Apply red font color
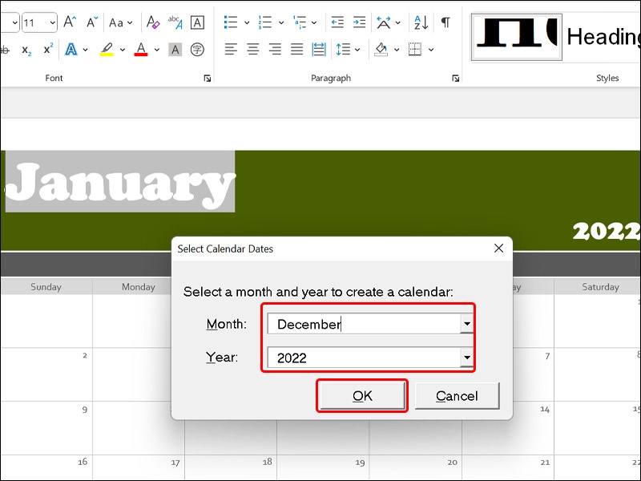 (x=141, y=50)
